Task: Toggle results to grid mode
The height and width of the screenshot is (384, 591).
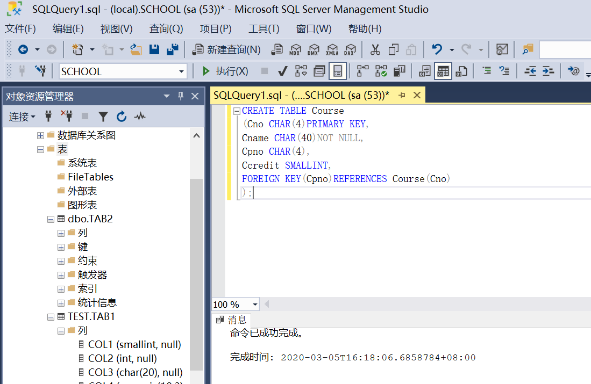Action: point(443,71)
